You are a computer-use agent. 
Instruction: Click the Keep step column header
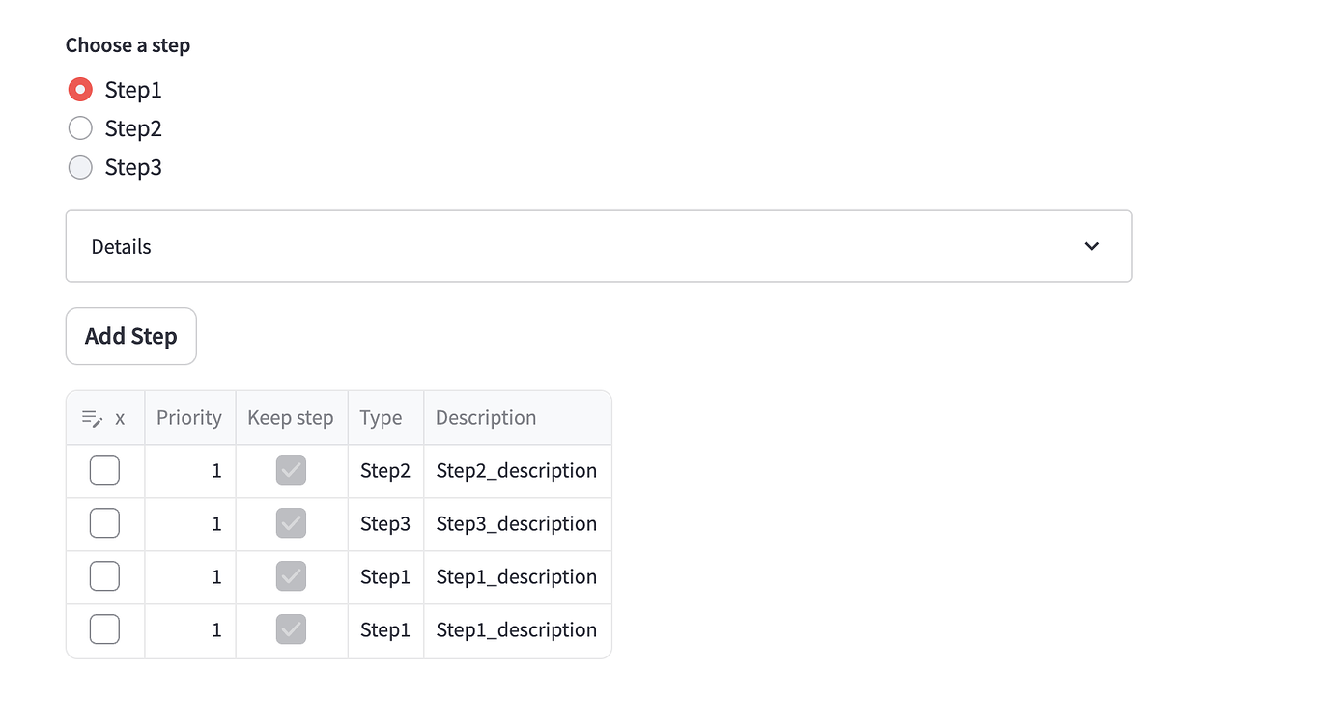click(x=291, y=418)
